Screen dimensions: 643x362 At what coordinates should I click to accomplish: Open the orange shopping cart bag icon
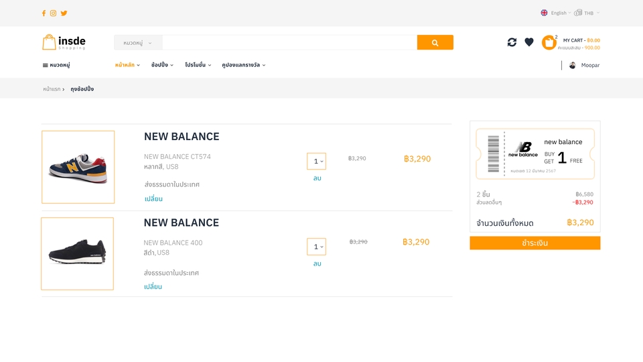[549, 42]
